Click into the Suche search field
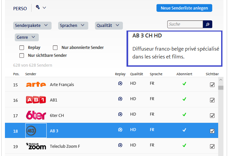Viewport: 231px width, 156px height. pyautogui.click(x=185, y=24)
